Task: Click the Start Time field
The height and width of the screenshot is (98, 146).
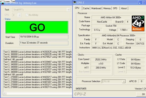Action: click(x=44, y=37)
